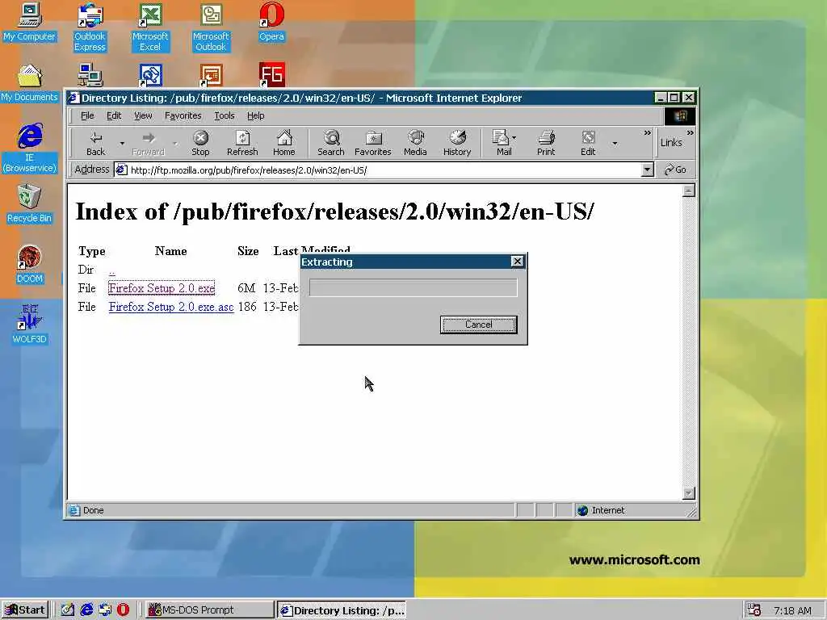Viewport: 827px width, 620px height.
Task: Expand hidden toolbar buttons chevron
Action: [x=647, y=133]
